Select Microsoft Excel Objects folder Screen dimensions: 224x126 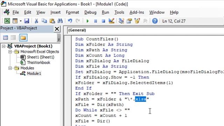(40, 51)
